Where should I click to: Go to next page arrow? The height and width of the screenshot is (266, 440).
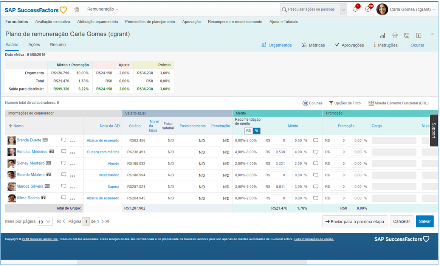coord(102,221)
